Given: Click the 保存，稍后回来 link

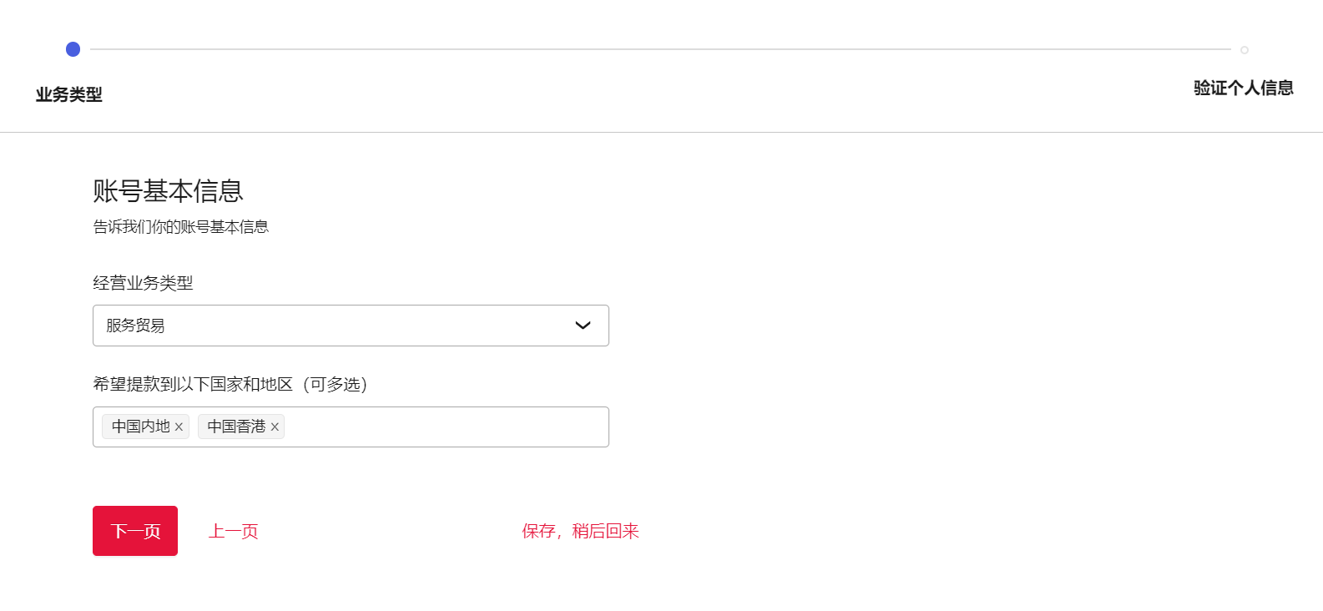Looking at the screenshot, I should pyautogui.click(x=580, y=531).
